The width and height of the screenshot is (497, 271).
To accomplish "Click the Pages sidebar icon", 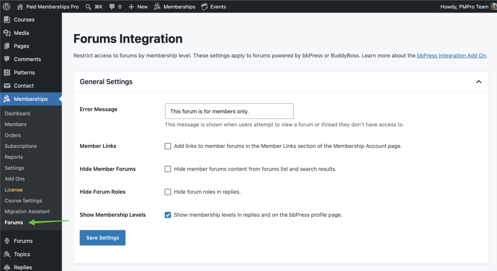I will click(7, 46).
